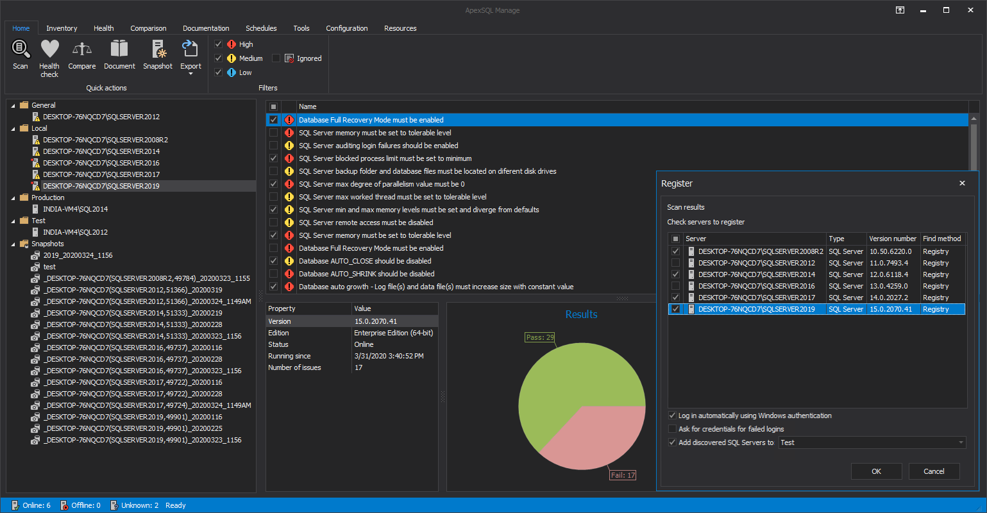987x513 pixels.
Task: Start a Health check from the ribbon
Action: click(x=49, y=58)
